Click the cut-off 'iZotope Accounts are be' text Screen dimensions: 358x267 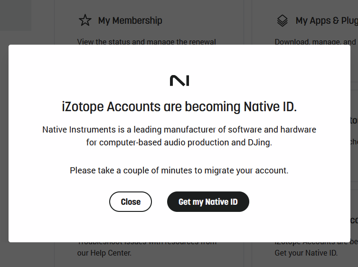click(x=316, y=243)
